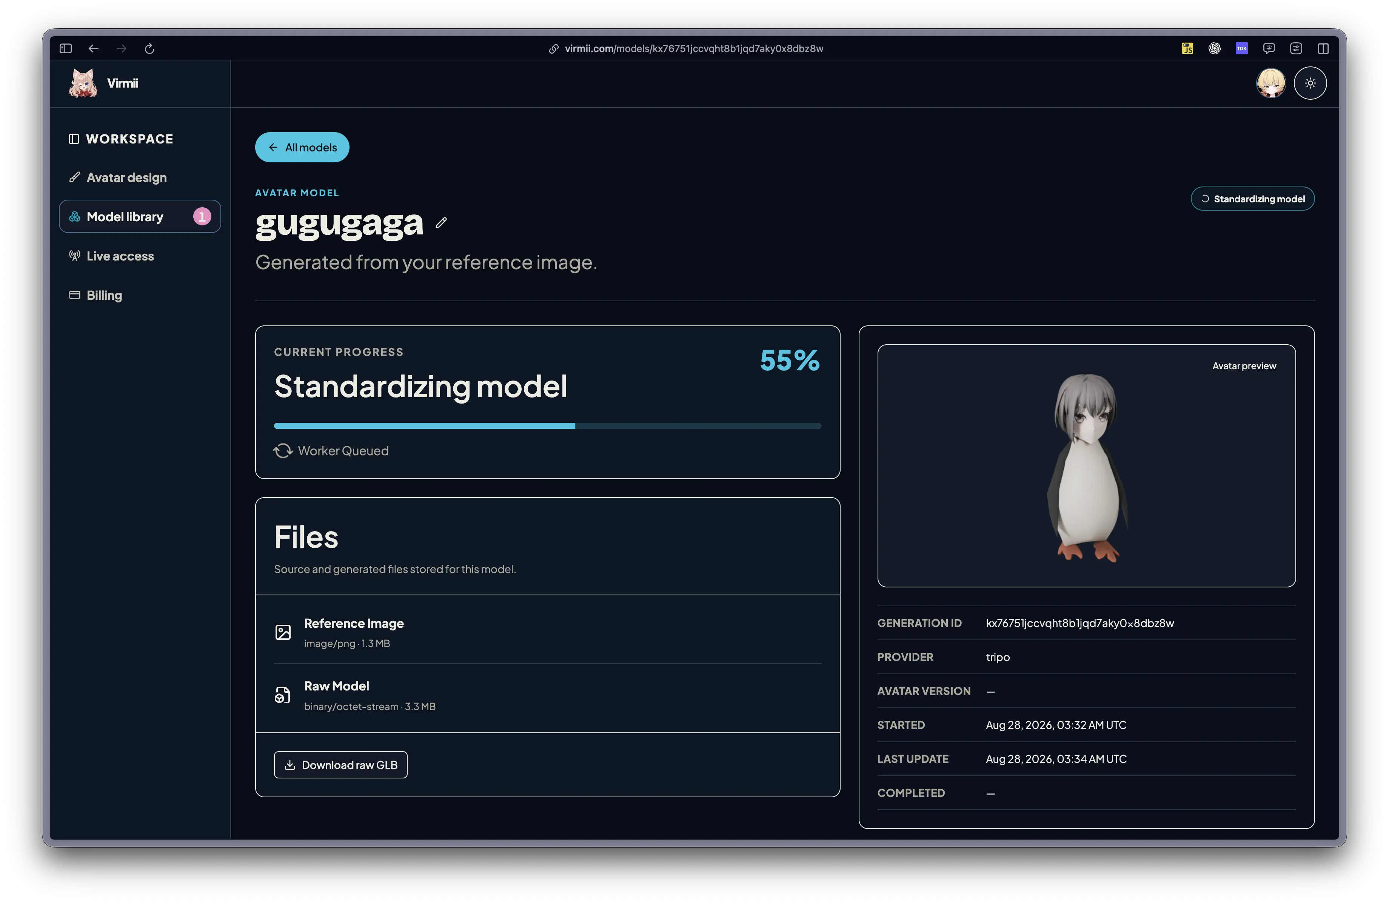Open the user avatar profile menu
Viewport: 1389px width, 903px height.
[1270, 83]
